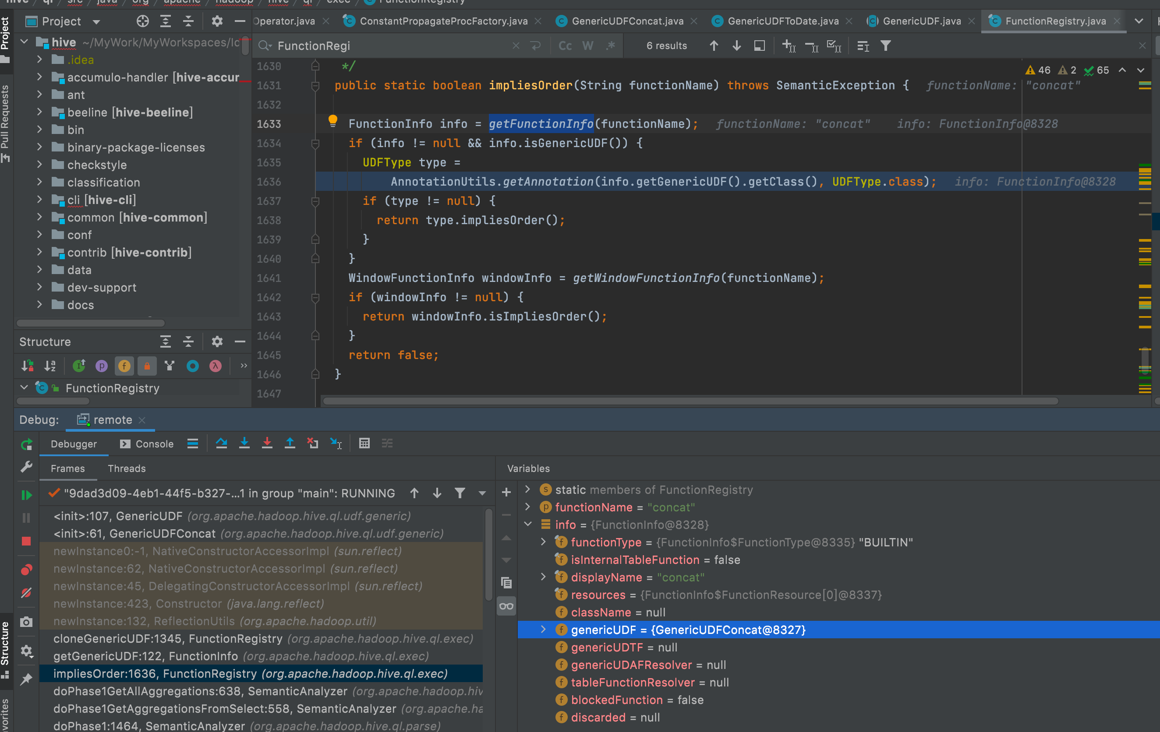Toggle Show Fields filter in Structure panel
This screenshot has height=732, width=1160.
(124, 366)
